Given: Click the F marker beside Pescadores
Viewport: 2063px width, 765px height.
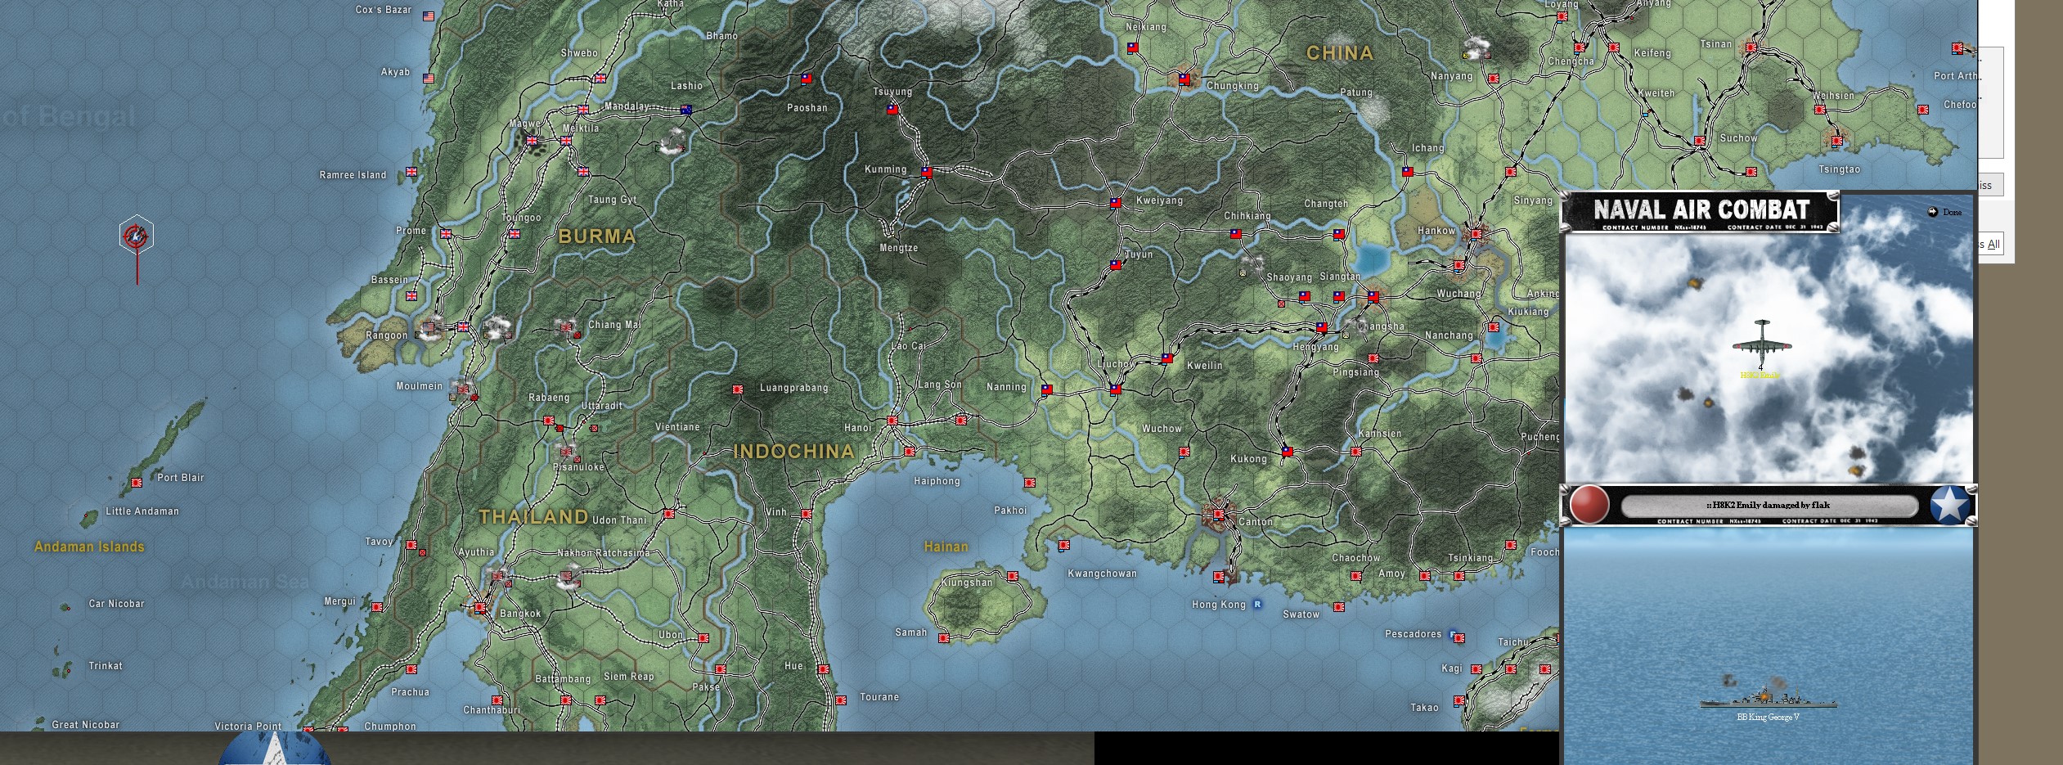Looking at the screenshot, I should coord(1453,634).
